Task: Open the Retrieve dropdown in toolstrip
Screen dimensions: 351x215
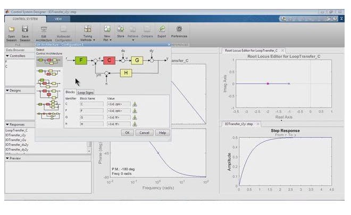Action: pyautogui.click(x=133, y=34)
